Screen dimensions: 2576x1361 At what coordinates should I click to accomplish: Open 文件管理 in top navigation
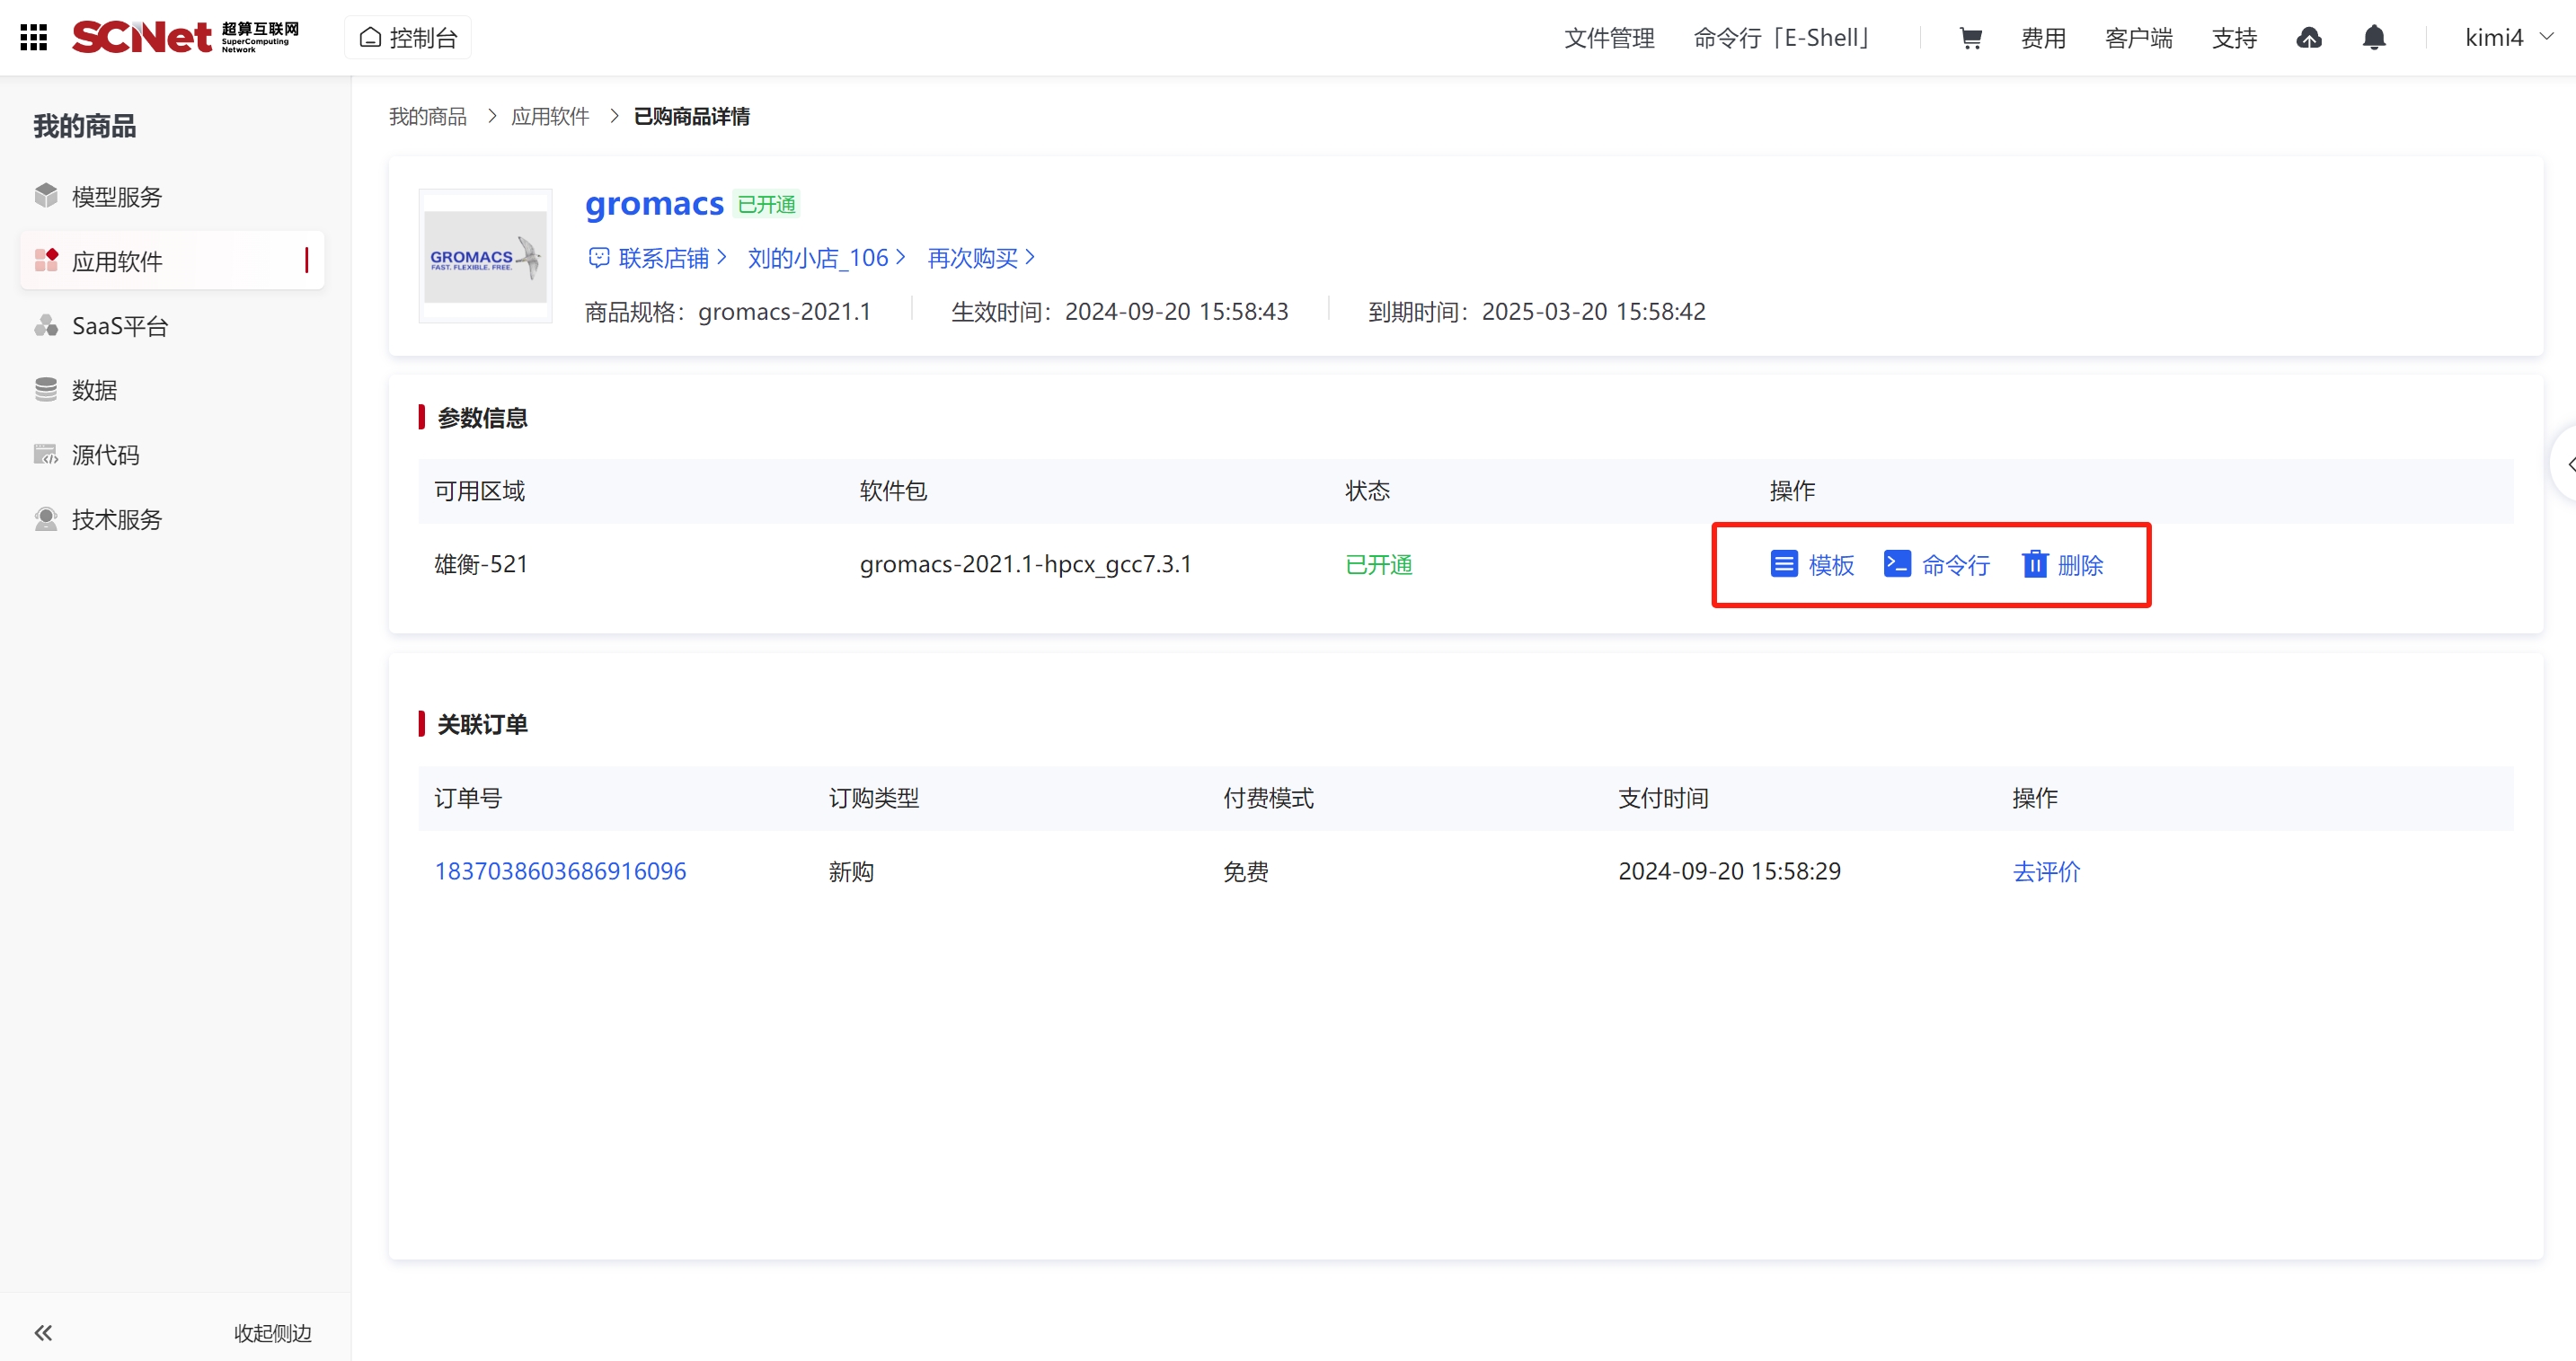[x=1608, y=38]
